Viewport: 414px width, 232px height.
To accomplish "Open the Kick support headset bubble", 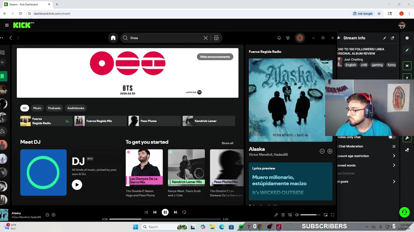I will [404, 212].
